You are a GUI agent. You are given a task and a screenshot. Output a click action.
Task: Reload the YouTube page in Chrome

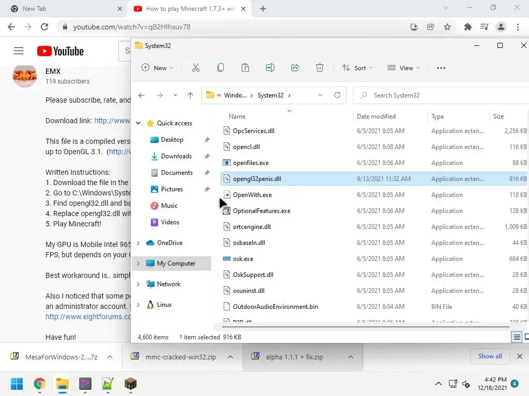tap(44, 27)
